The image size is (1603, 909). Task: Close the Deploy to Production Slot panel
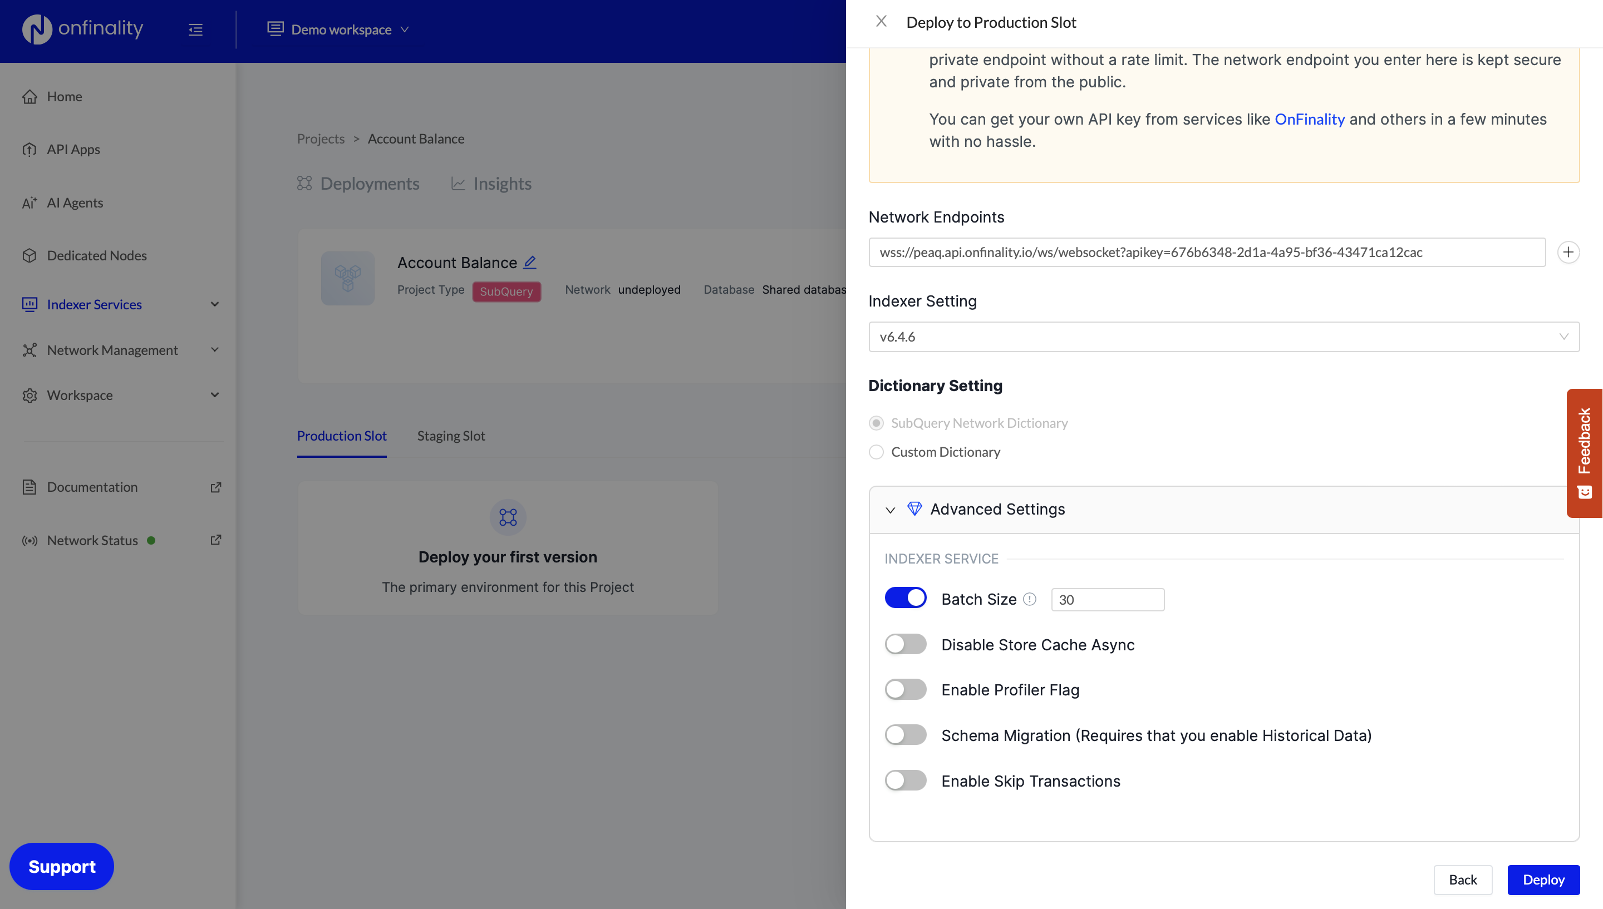tap(881, 21)
